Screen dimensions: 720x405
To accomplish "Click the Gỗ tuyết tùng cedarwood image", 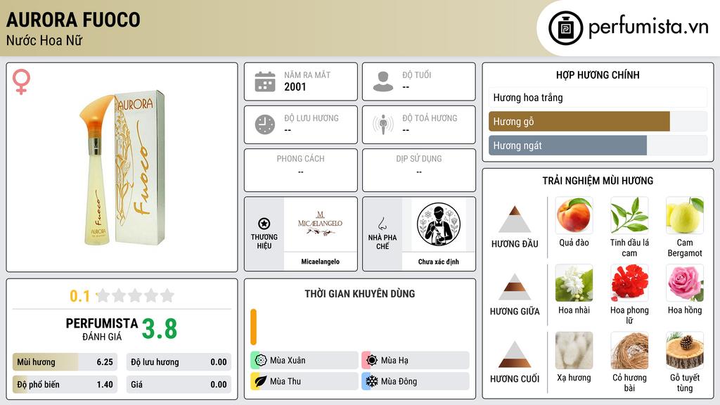I will click(x=685, y=350).
